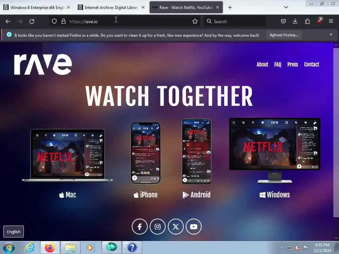Download Rave for Mac

68,195
